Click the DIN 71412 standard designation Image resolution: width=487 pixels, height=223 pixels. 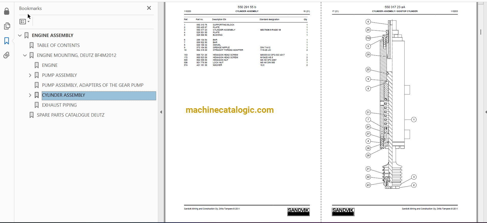pyautogui.click(x=265, y=47)
